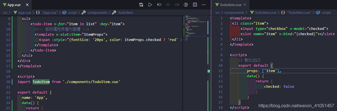Open components folder breadcrumb in TodoItem.vue editor

[234, 12]
